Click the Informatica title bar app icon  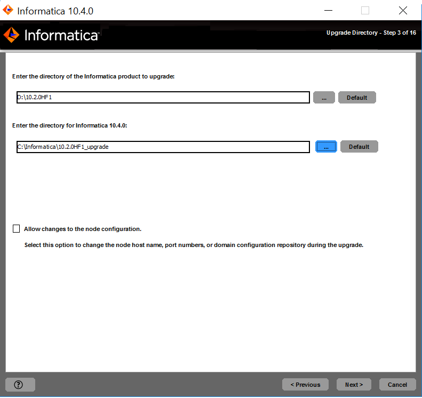(x=8, y=10)
